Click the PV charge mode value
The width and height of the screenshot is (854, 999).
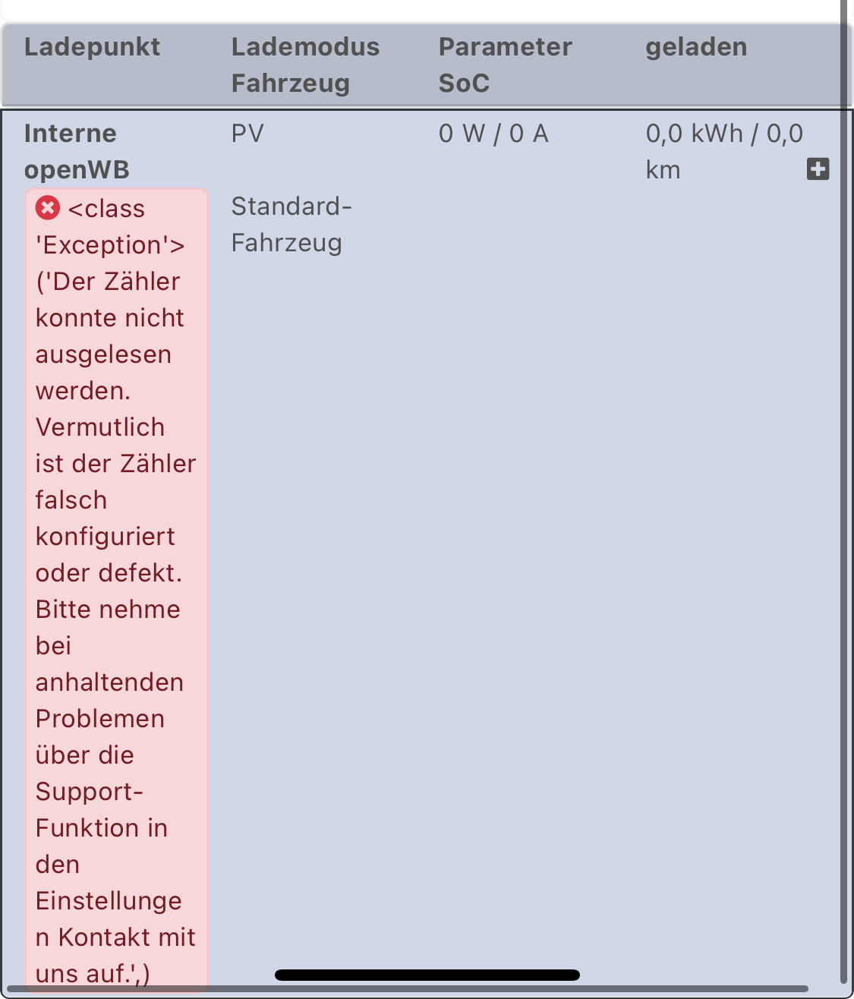tap(247, 134)
